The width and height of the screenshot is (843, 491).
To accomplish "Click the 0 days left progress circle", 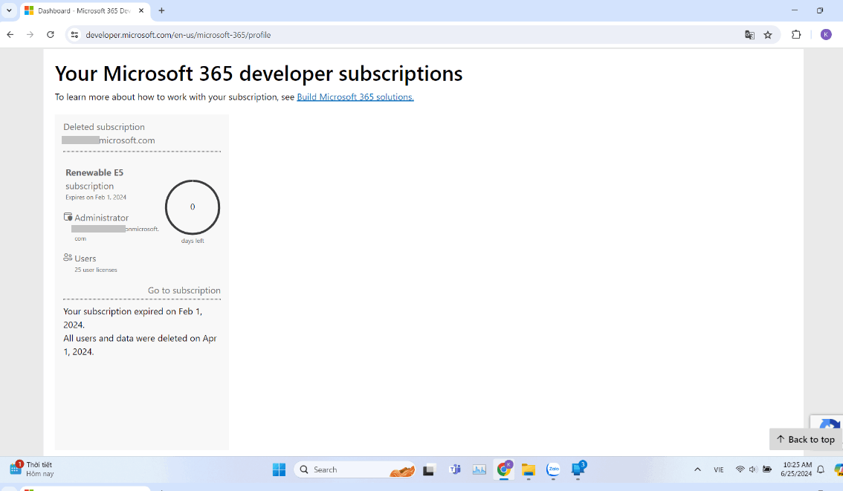I will [193, 207].
